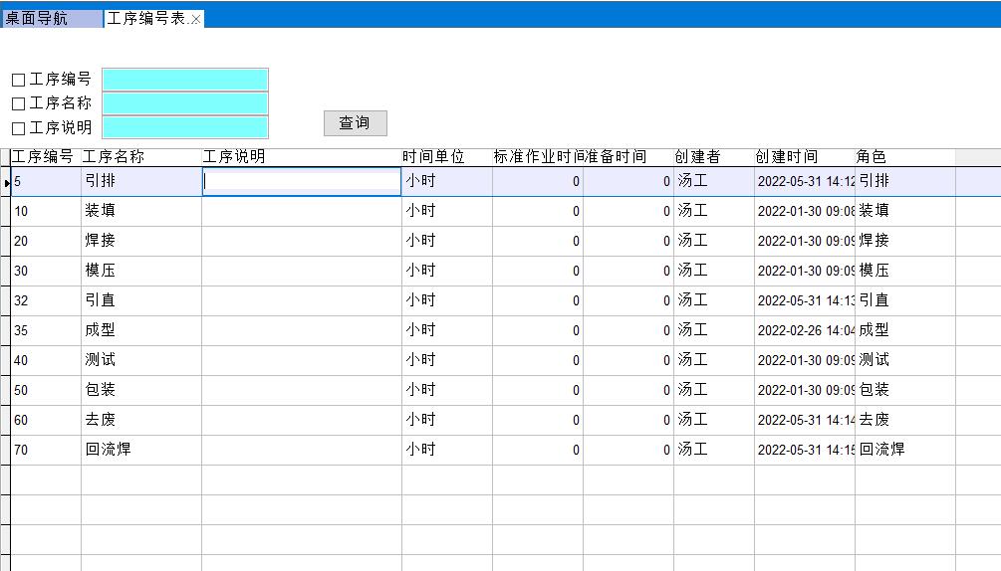Click the 工序编号 cell showing 70
This screenshot has width=1001, height=571.
click(46, 450)
